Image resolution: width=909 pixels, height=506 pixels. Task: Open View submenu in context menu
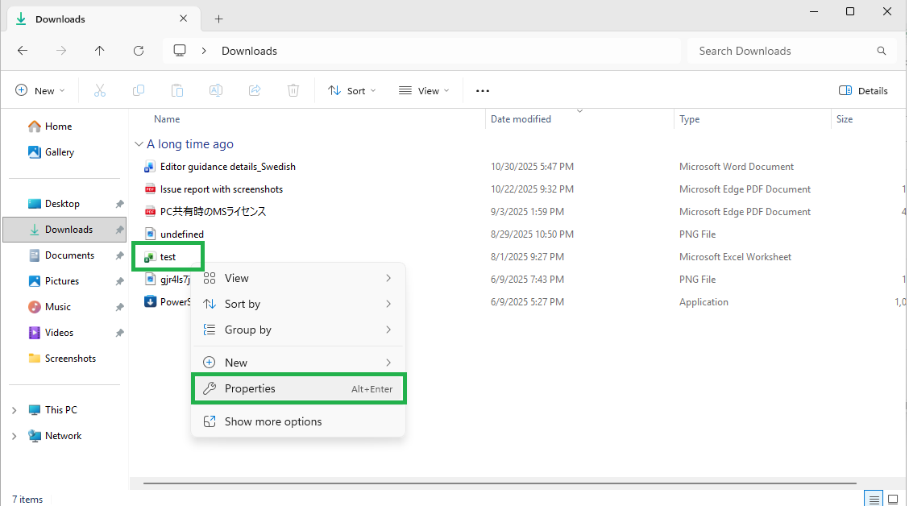[x=298, y=278]
